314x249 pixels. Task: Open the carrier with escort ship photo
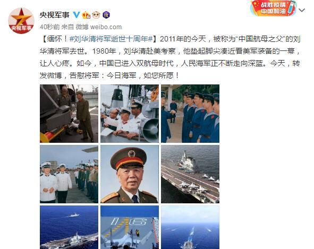(x=69, y=227)
